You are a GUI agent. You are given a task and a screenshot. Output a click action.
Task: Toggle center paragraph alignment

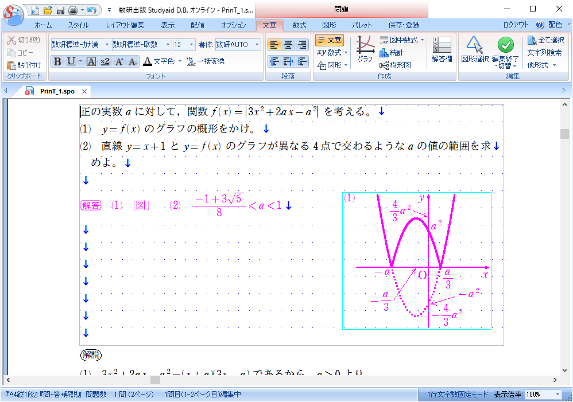tap(288, 45)
